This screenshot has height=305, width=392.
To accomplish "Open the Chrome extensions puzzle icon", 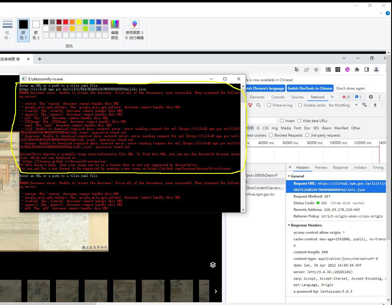I will [x=357, y=69].
